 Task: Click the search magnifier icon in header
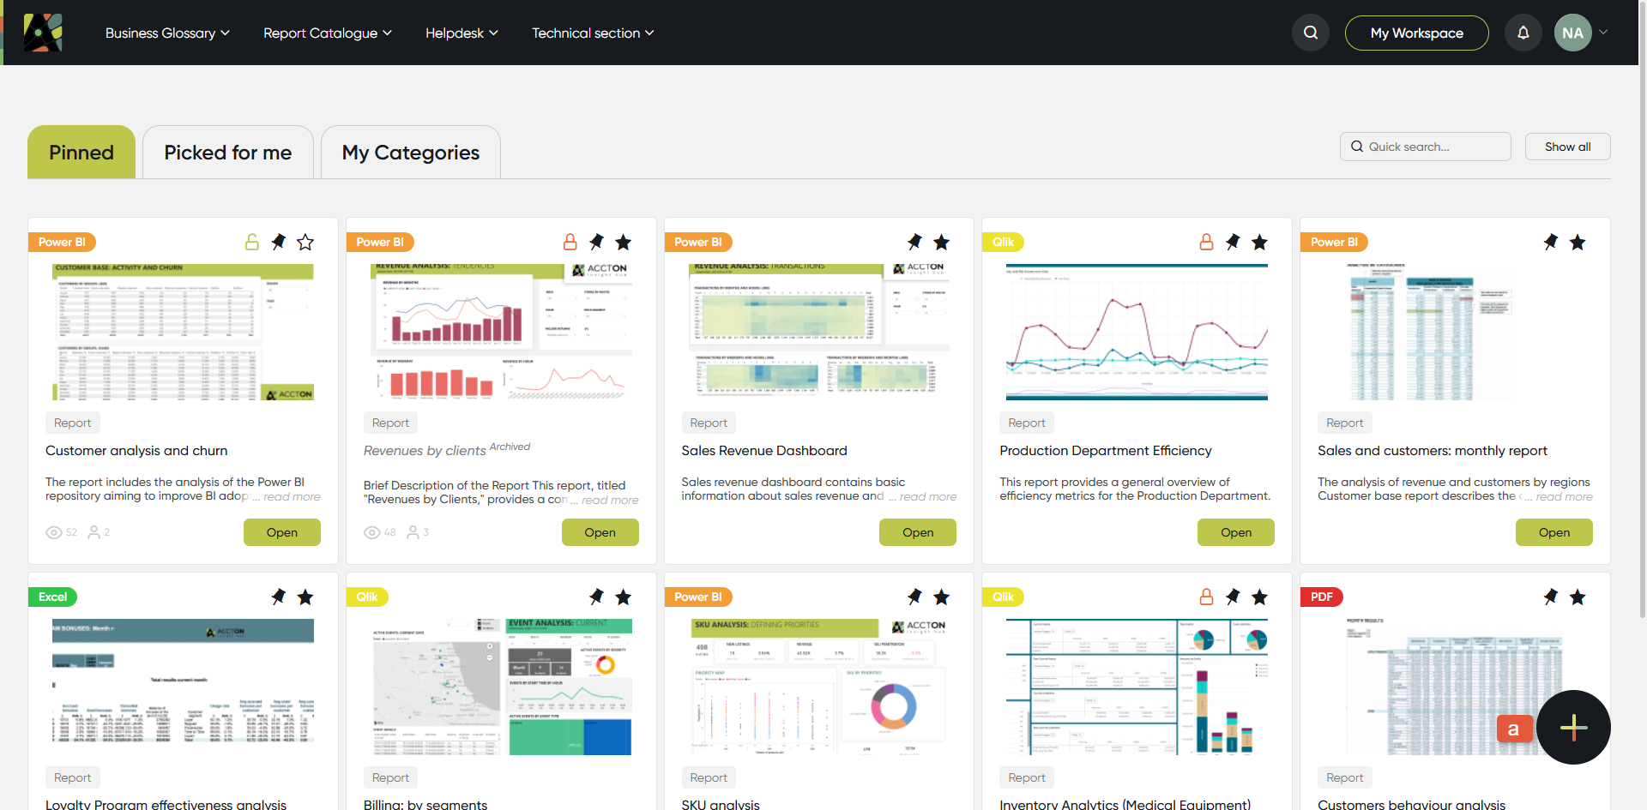[1311, 33]
